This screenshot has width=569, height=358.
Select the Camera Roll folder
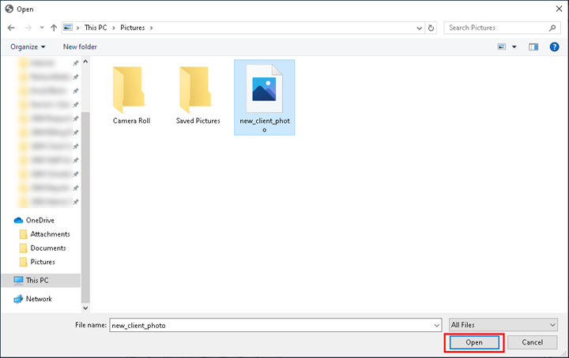pos(131,96)
